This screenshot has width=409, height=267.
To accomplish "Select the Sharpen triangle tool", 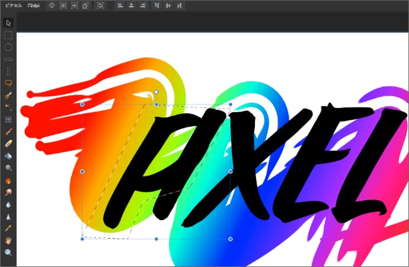I will (x=8, y=216).
